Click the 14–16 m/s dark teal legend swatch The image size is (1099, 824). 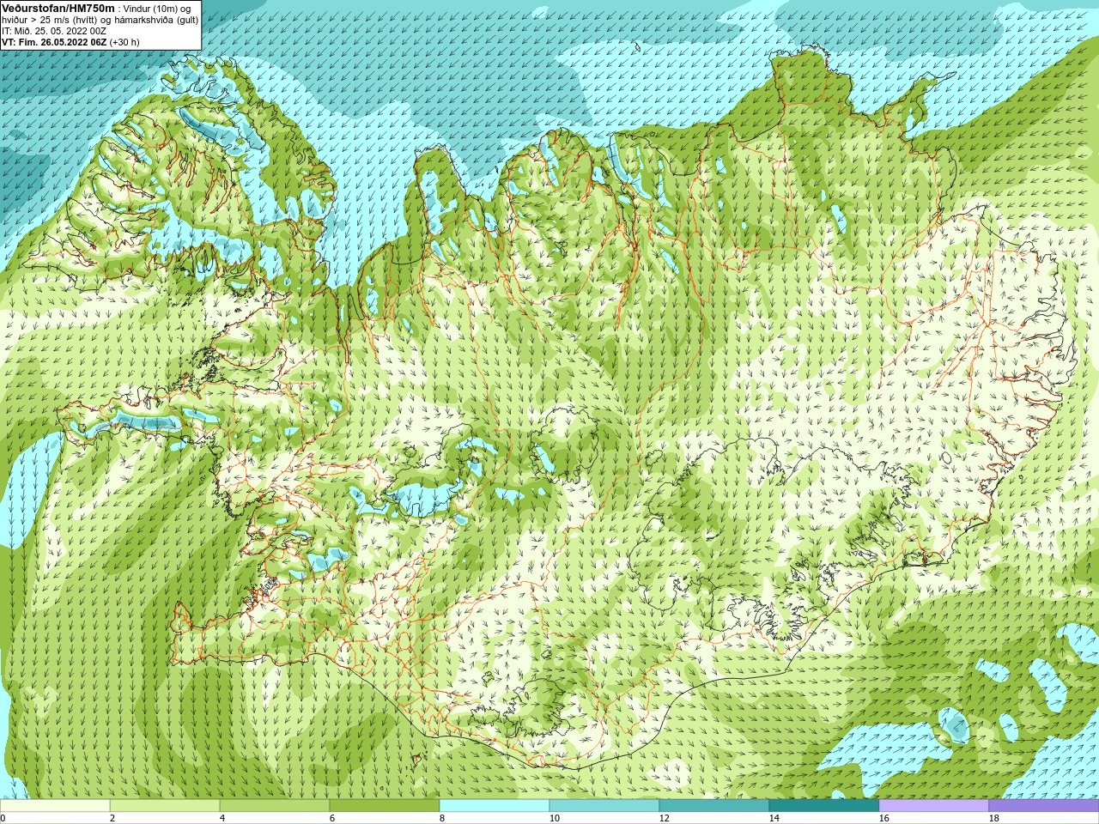tap(824, 806)
